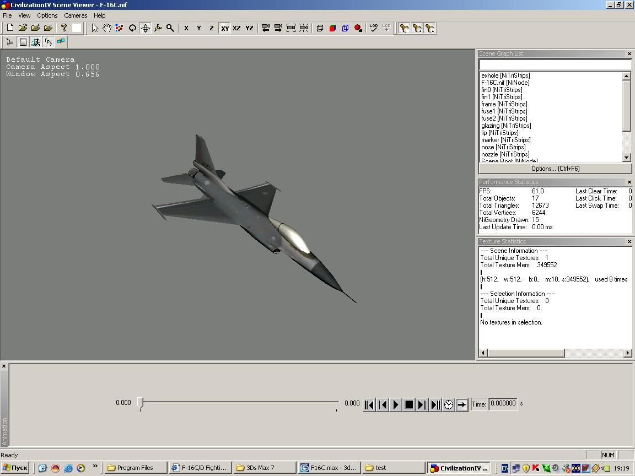Toggle the FPS statistics panel button

[48, 42]
